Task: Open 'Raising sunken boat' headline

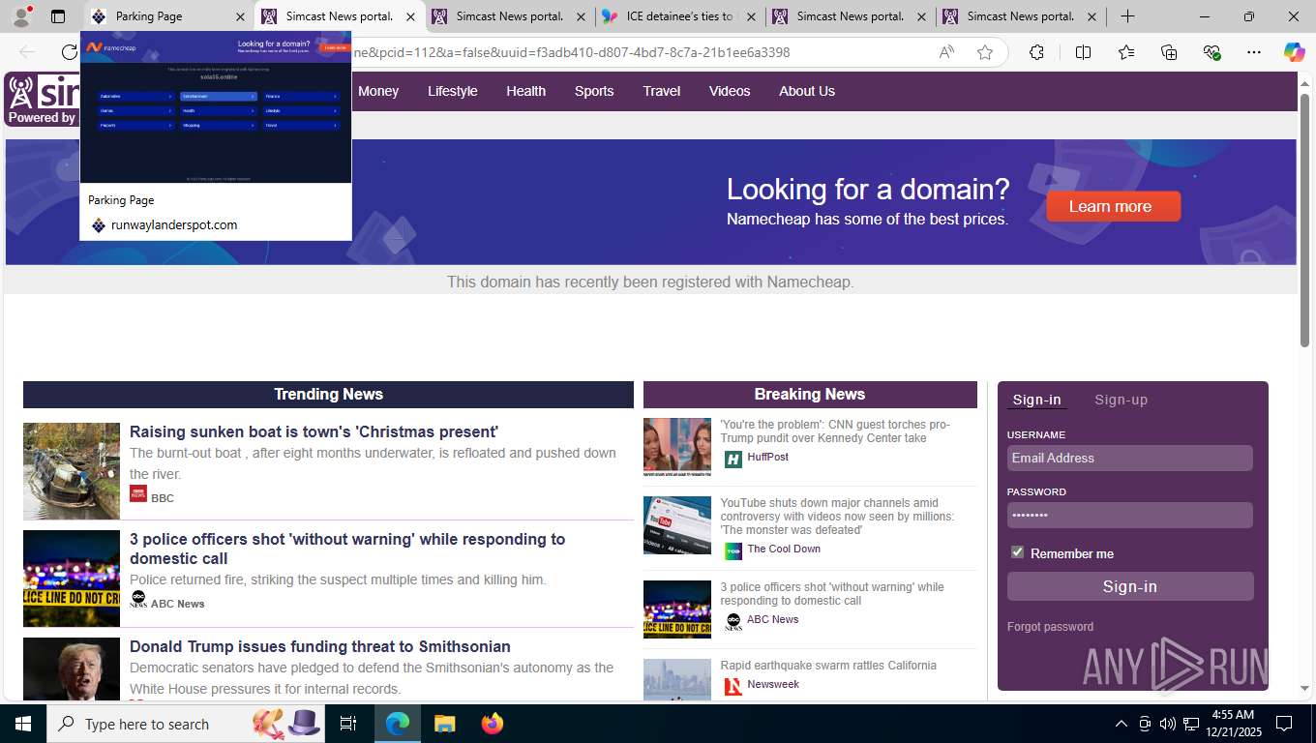Action: pyautogui.click(x=314, y=431)
